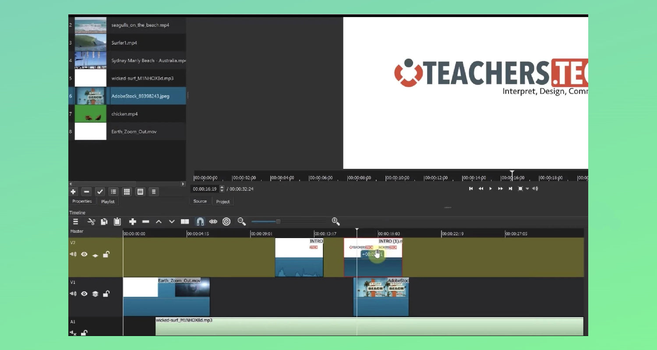Image resolution: width=657 pixels, height=350 pixels.
Task: Click the playlist add plus button
Action: coord(73,192)
